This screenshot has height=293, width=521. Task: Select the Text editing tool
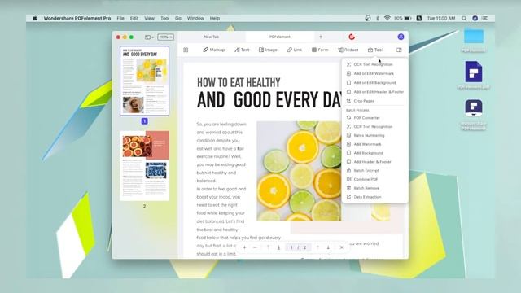tap(242, 50)
